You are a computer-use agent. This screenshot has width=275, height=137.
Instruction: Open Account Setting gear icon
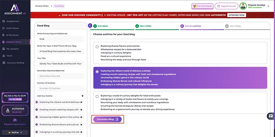tap(4, 63)
